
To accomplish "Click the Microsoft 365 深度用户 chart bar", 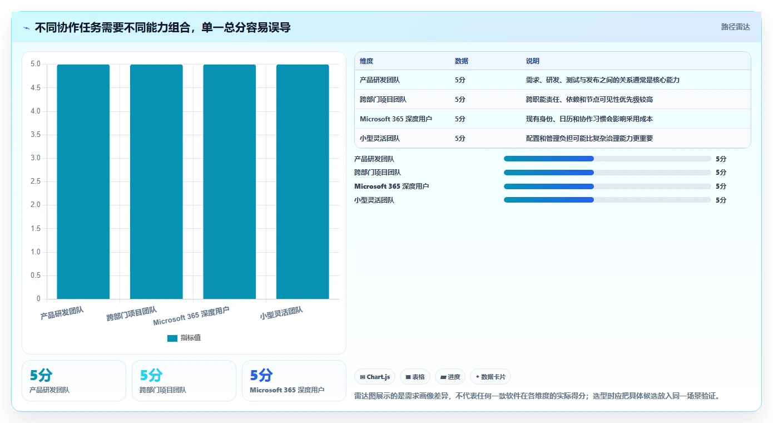I will point(229,181).
